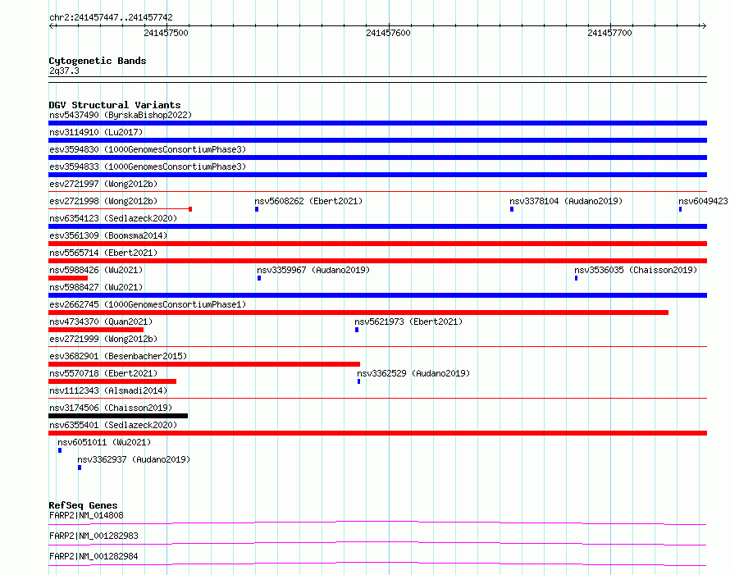Click the blue marker under nsv6051011

[x=60, y=450]
